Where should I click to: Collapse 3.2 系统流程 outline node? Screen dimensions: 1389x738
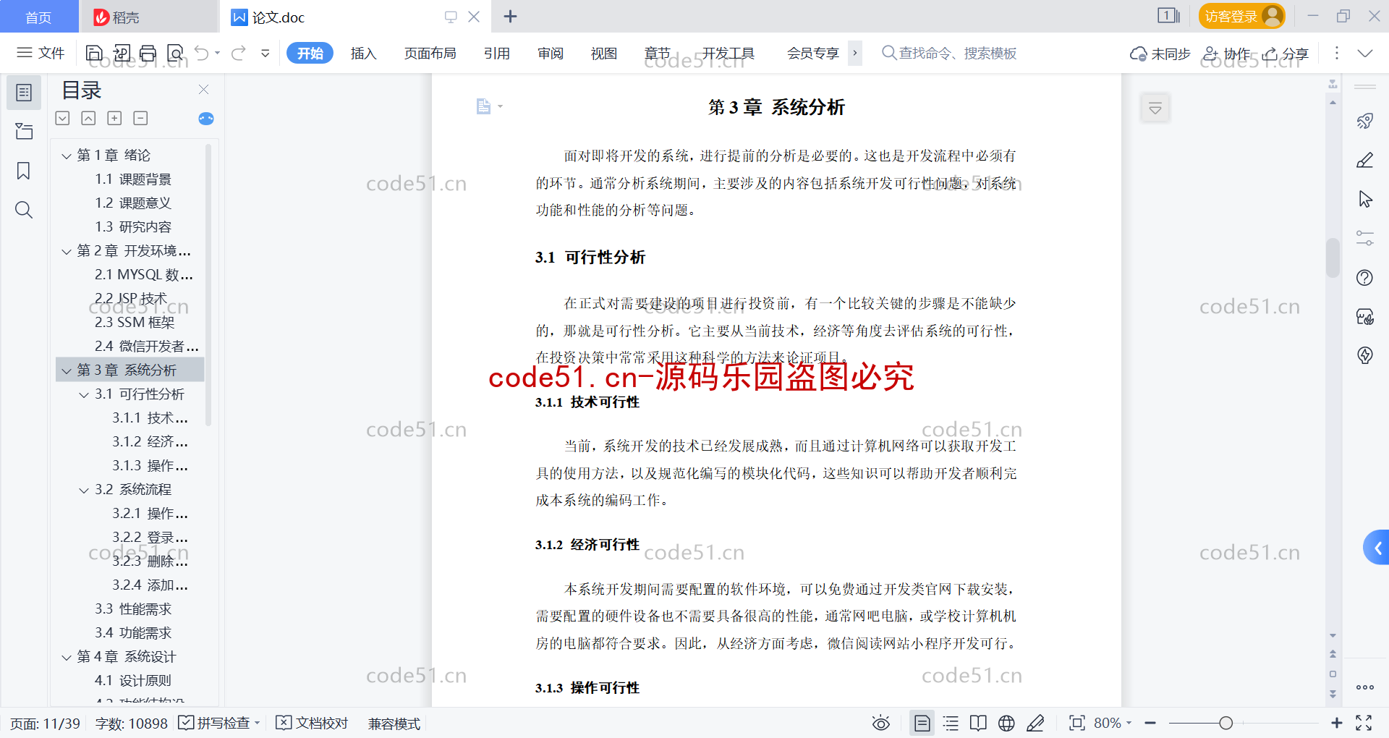[x=84, y=490]
